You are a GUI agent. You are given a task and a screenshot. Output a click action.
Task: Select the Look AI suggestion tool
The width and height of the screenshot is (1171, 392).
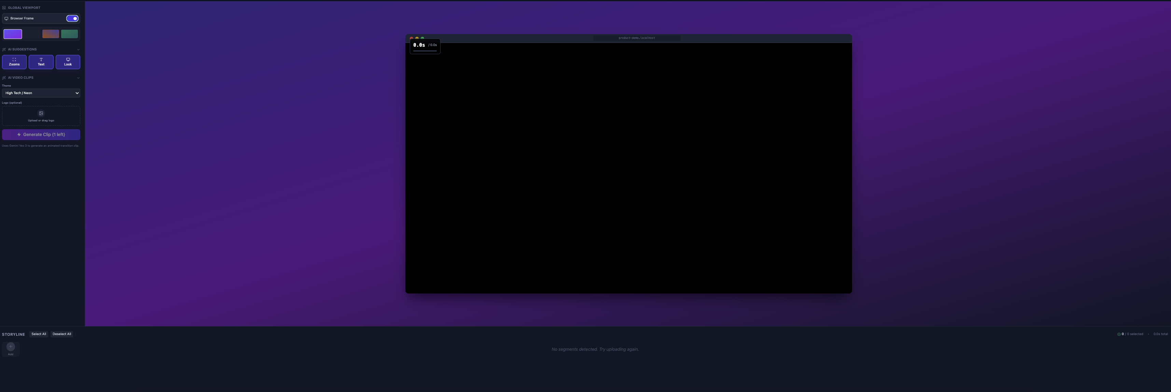point(67,62)
